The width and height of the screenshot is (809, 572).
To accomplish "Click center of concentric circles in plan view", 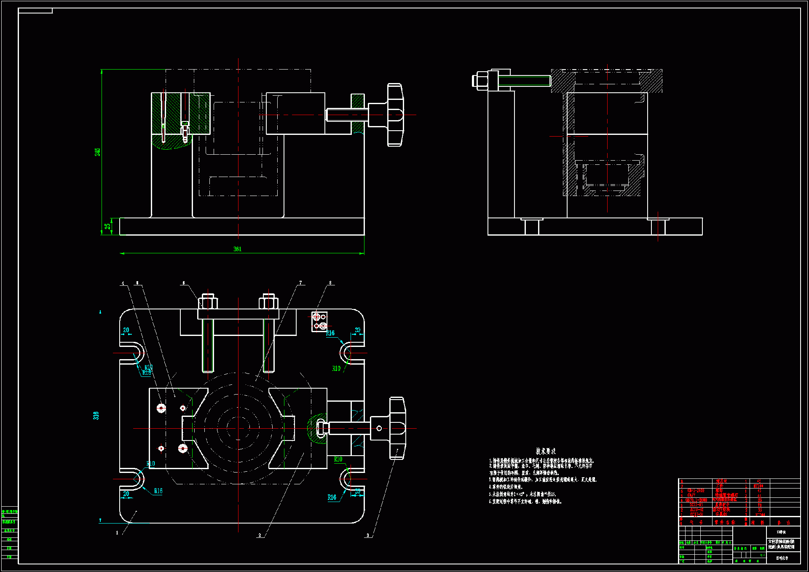I will tap(238, 428).
